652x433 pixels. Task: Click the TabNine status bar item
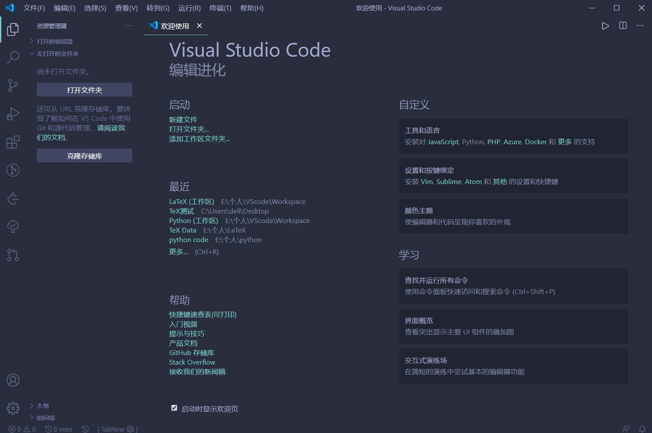117,429
